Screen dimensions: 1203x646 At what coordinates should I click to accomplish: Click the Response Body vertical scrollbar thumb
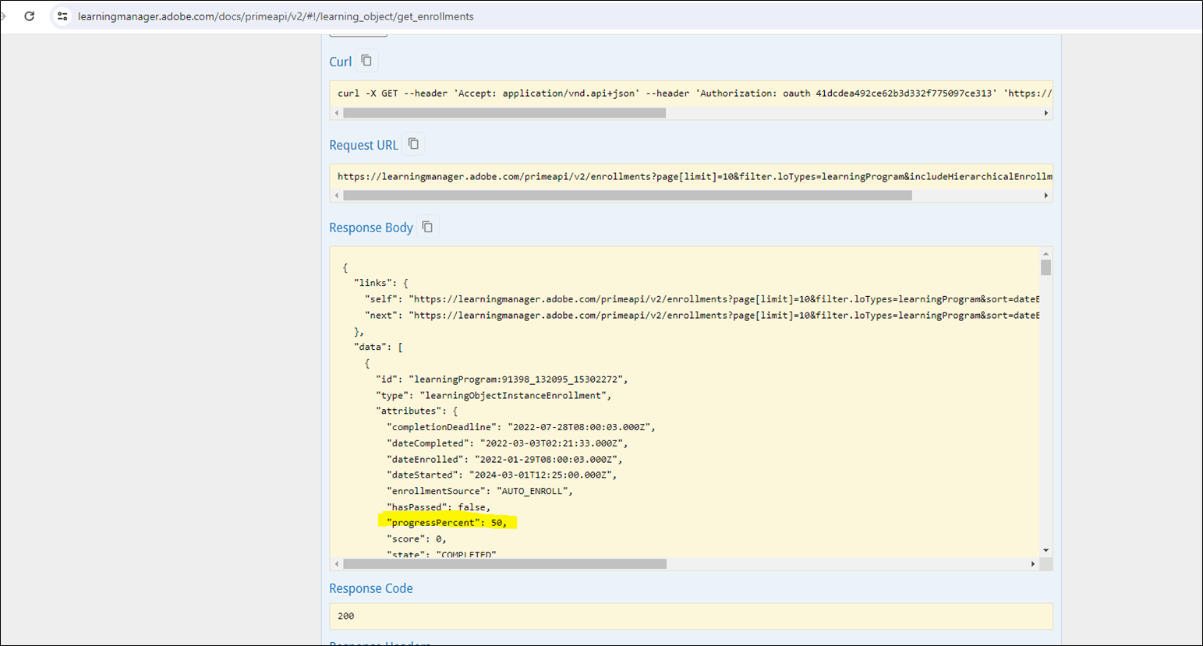(x=1046, y=267)
